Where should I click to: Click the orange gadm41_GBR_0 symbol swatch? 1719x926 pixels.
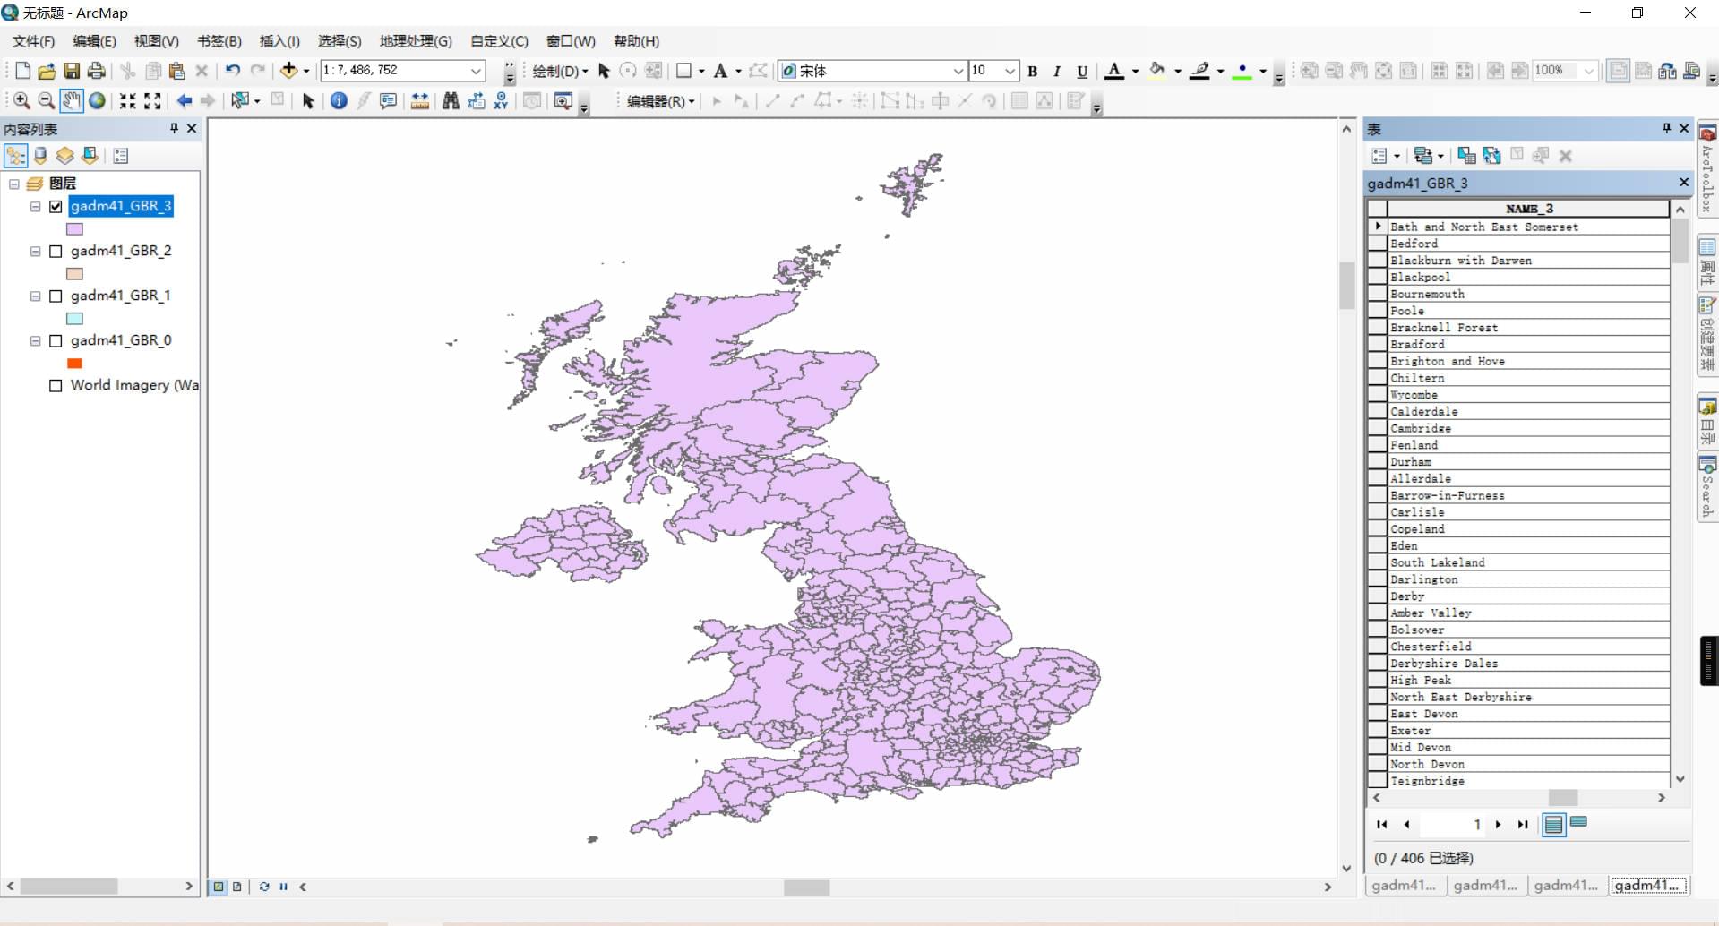(x=75, y=364)
